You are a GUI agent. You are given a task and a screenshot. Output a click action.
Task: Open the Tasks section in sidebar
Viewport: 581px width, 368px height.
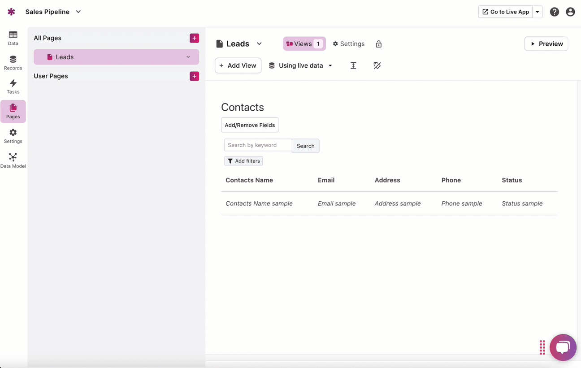pyautogui.click(x=13, y=87)
